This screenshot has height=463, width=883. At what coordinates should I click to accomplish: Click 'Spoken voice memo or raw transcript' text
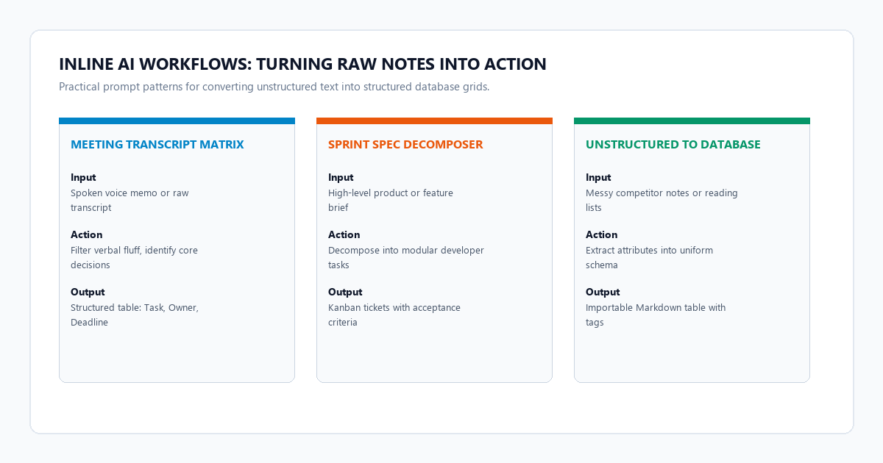click(130, 200)
